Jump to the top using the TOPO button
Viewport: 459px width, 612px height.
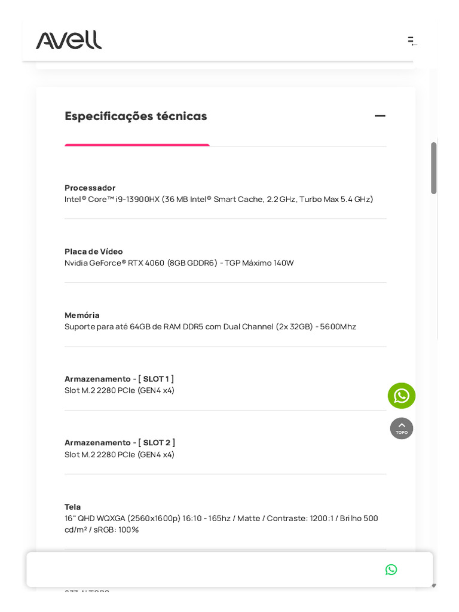(x=401, y=428)
